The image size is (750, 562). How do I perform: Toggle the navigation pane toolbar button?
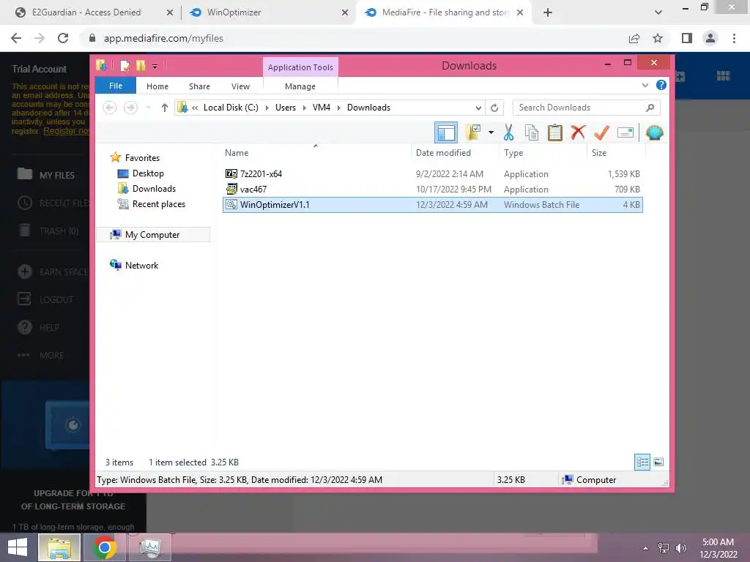(446, 132)
